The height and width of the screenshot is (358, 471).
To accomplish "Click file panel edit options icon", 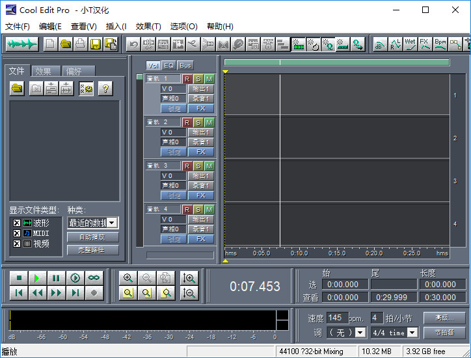I will tap(86, 88).
